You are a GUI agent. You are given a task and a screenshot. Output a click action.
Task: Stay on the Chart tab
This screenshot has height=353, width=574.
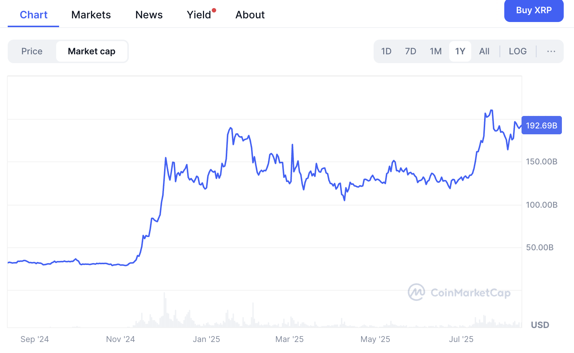click(33, 15)
